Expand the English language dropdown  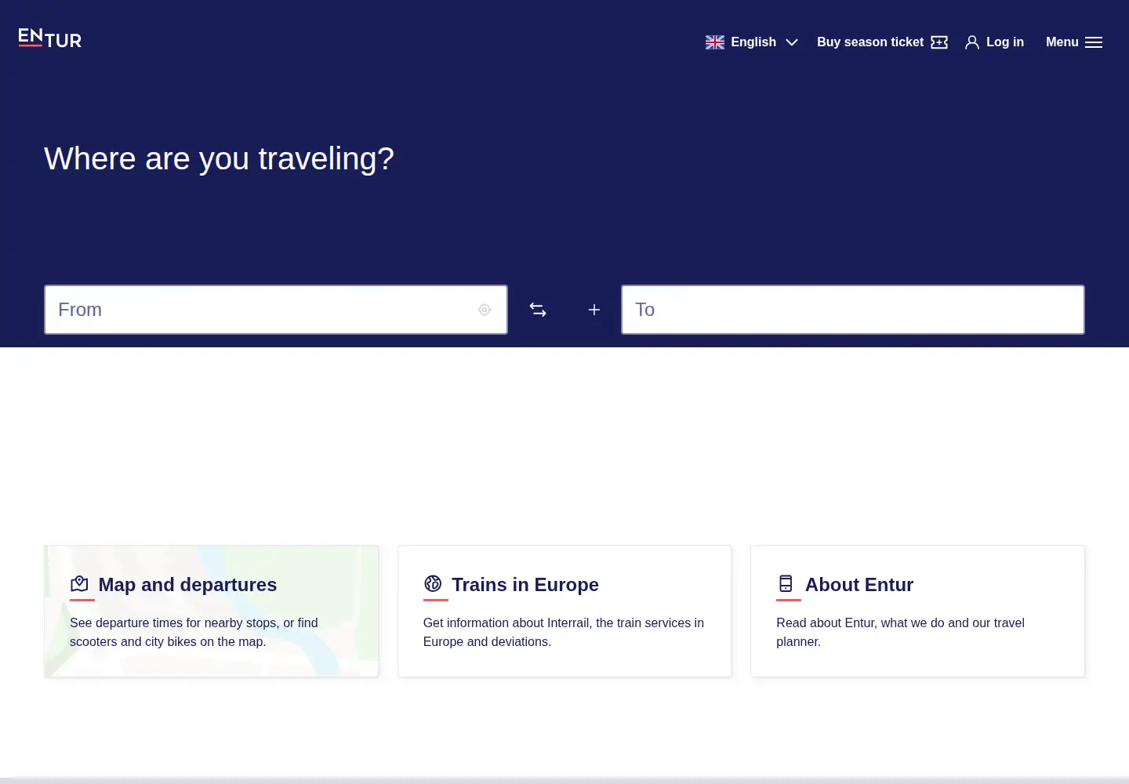tap(752, 42)
